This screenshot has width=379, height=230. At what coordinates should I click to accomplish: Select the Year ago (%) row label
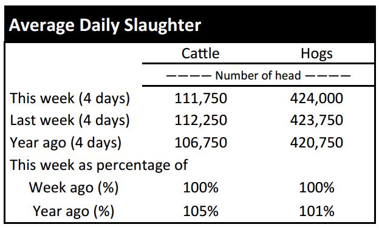click(x=73, y=211)
